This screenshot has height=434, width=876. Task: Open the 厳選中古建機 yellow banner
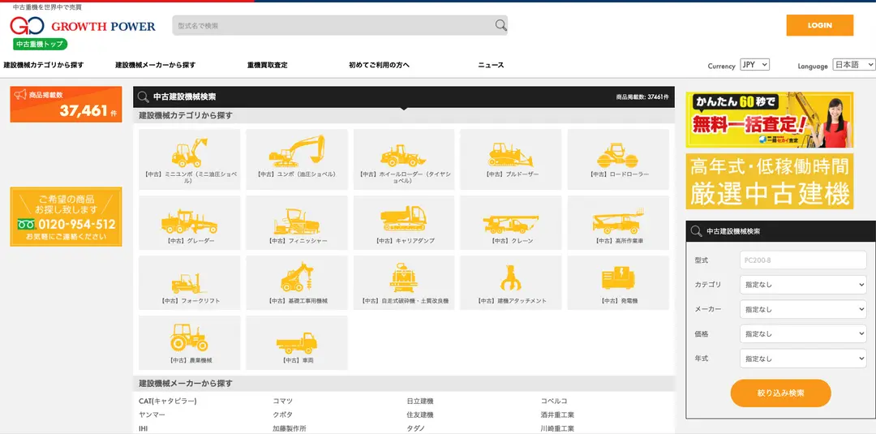tap(769, 182)
